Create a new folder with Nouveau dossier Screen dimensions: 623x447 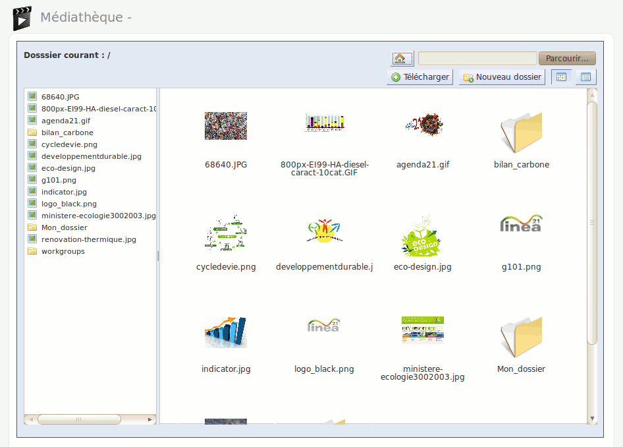pyautogui.click(x=502, y=76)
